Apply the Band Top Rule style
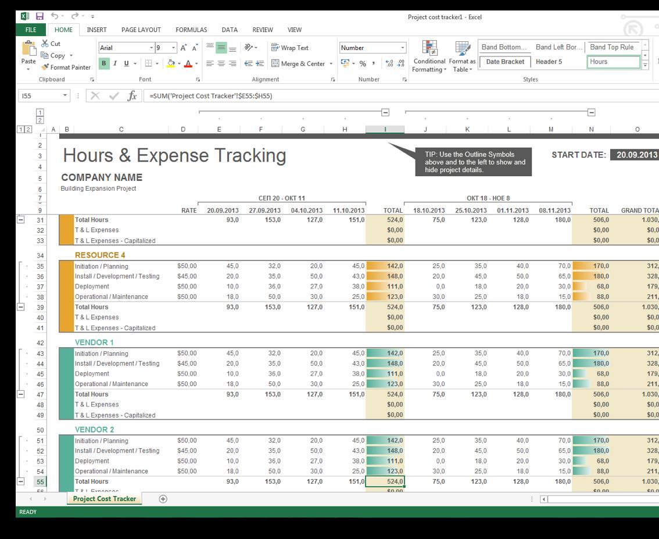 pyautogui.click(x=613, y=47)
